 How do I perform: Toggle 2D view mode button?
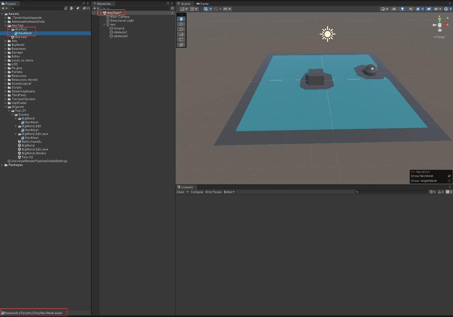click(394, 9)
